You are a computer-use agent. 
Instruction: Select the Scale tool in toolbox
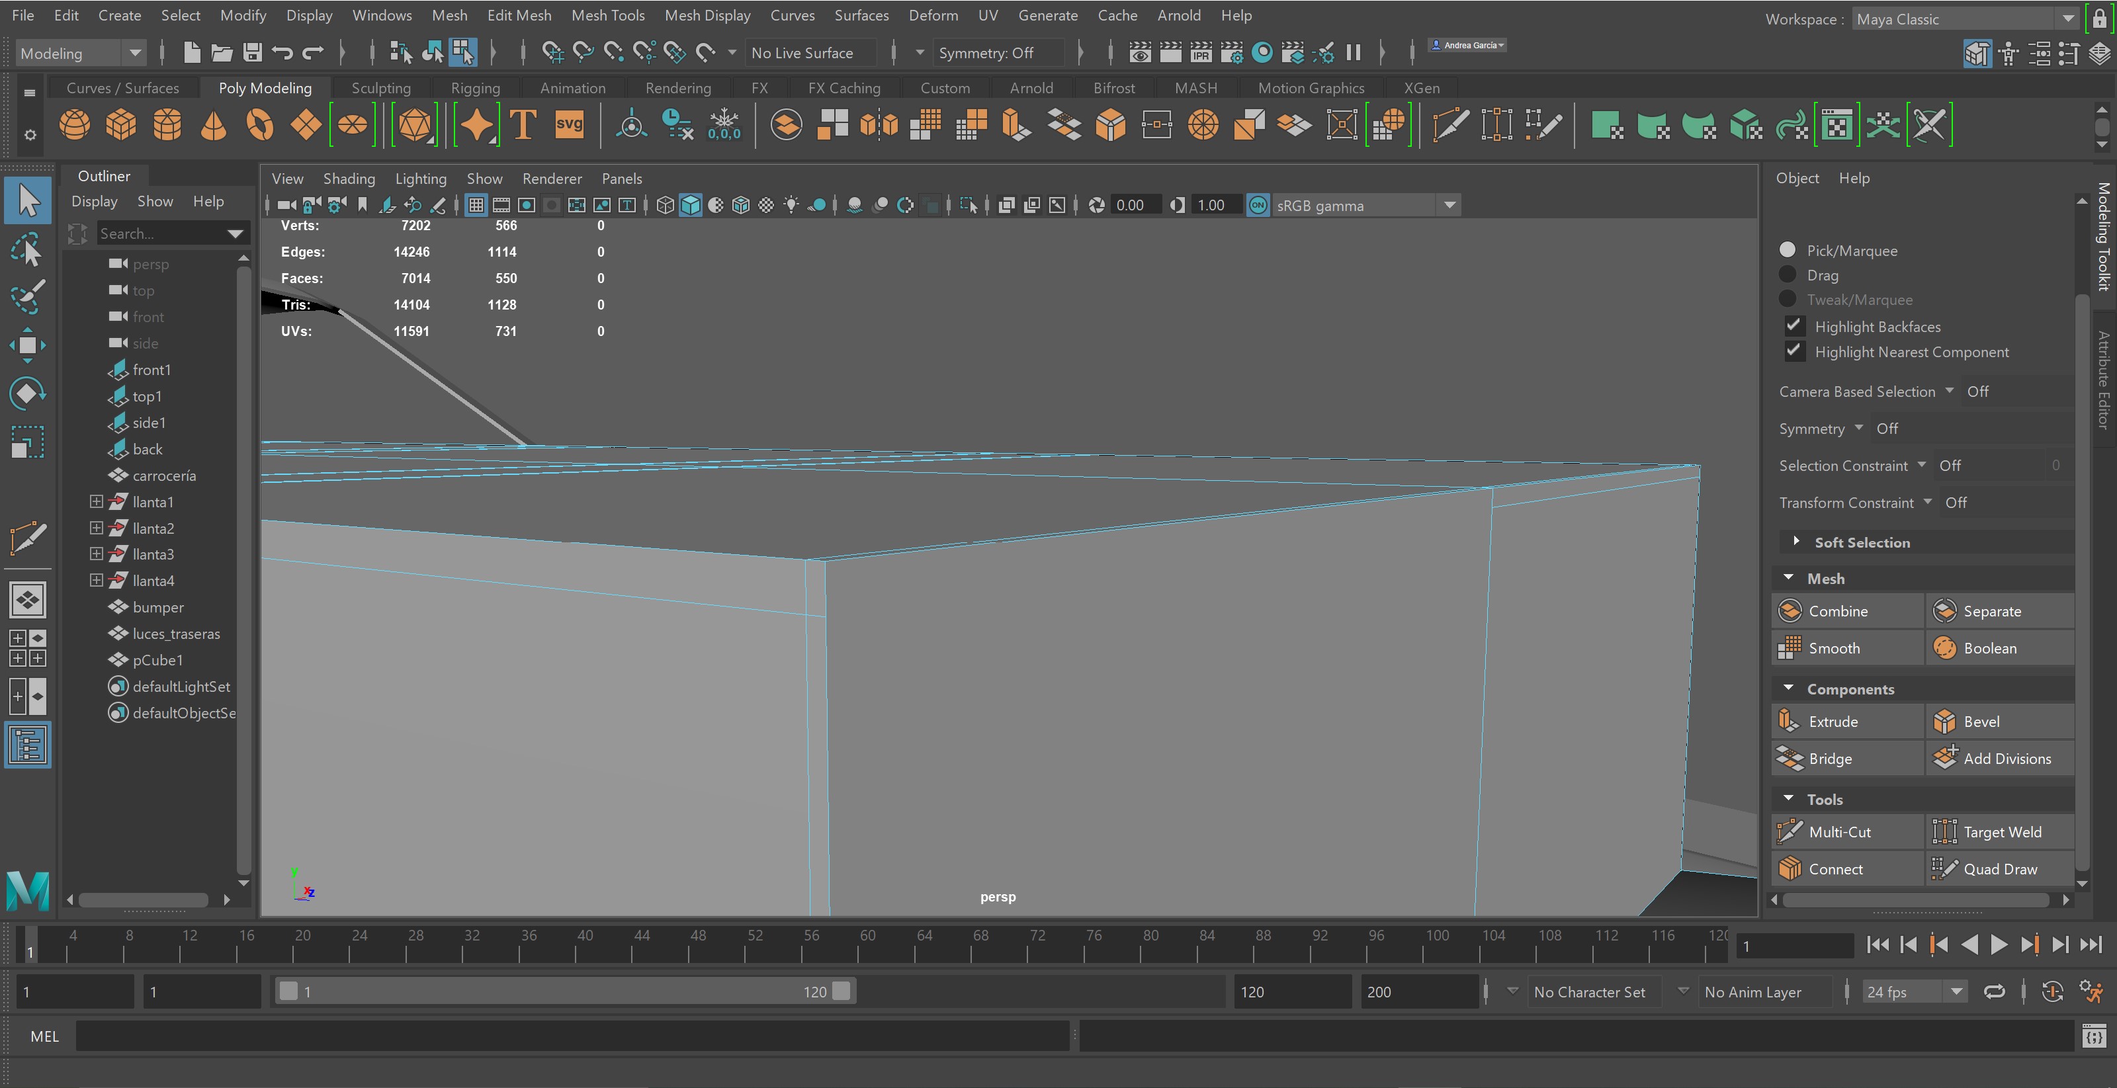(27, 441)
